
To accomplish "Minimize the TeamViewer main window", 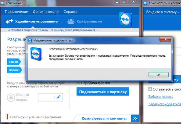I will (117, 2).
